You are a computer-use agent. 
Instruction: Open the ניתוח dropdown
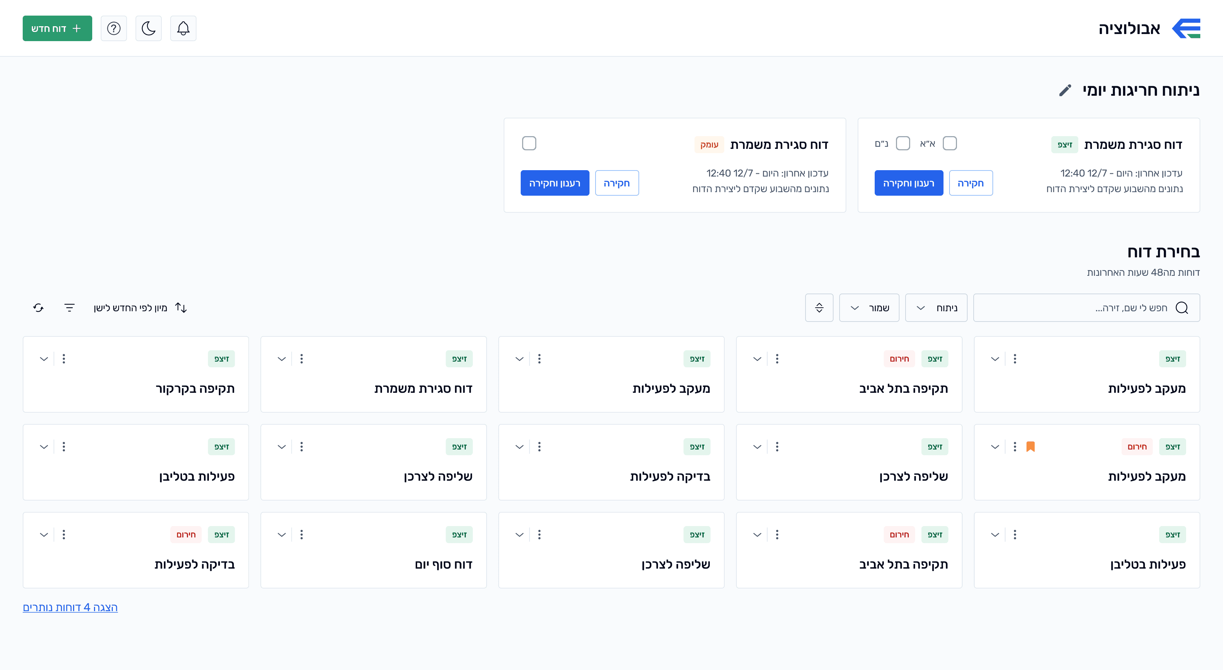(936, 307)
